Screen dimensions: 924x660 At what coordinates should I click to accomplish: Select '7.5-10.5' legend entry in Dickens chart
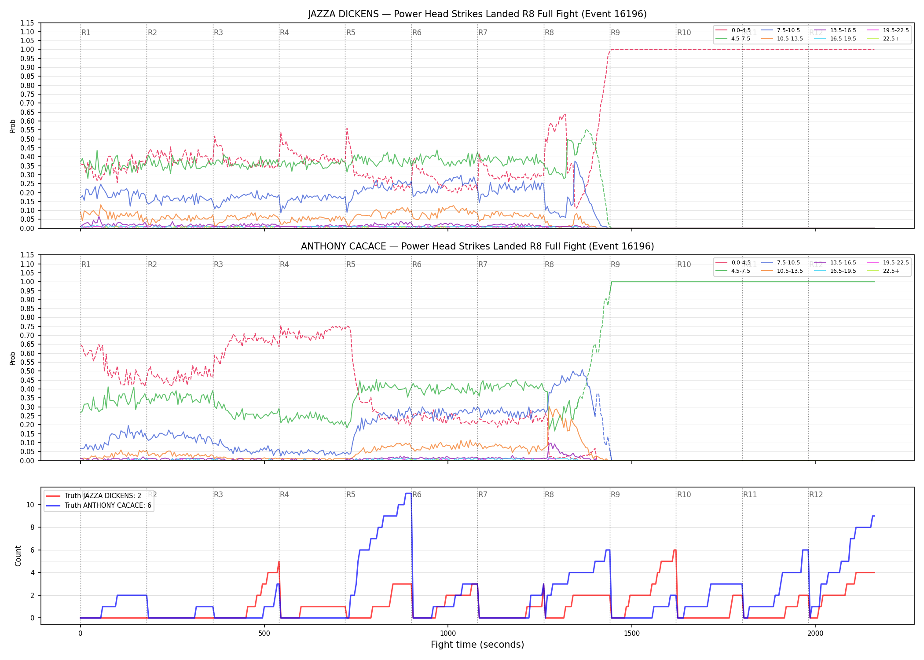click(781, 30)
